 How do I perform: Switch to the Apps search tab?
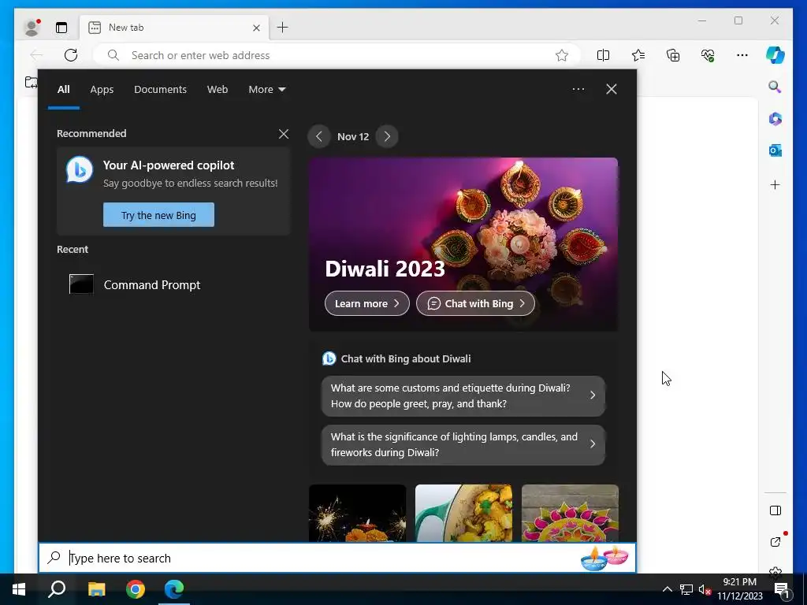[102, 90]
